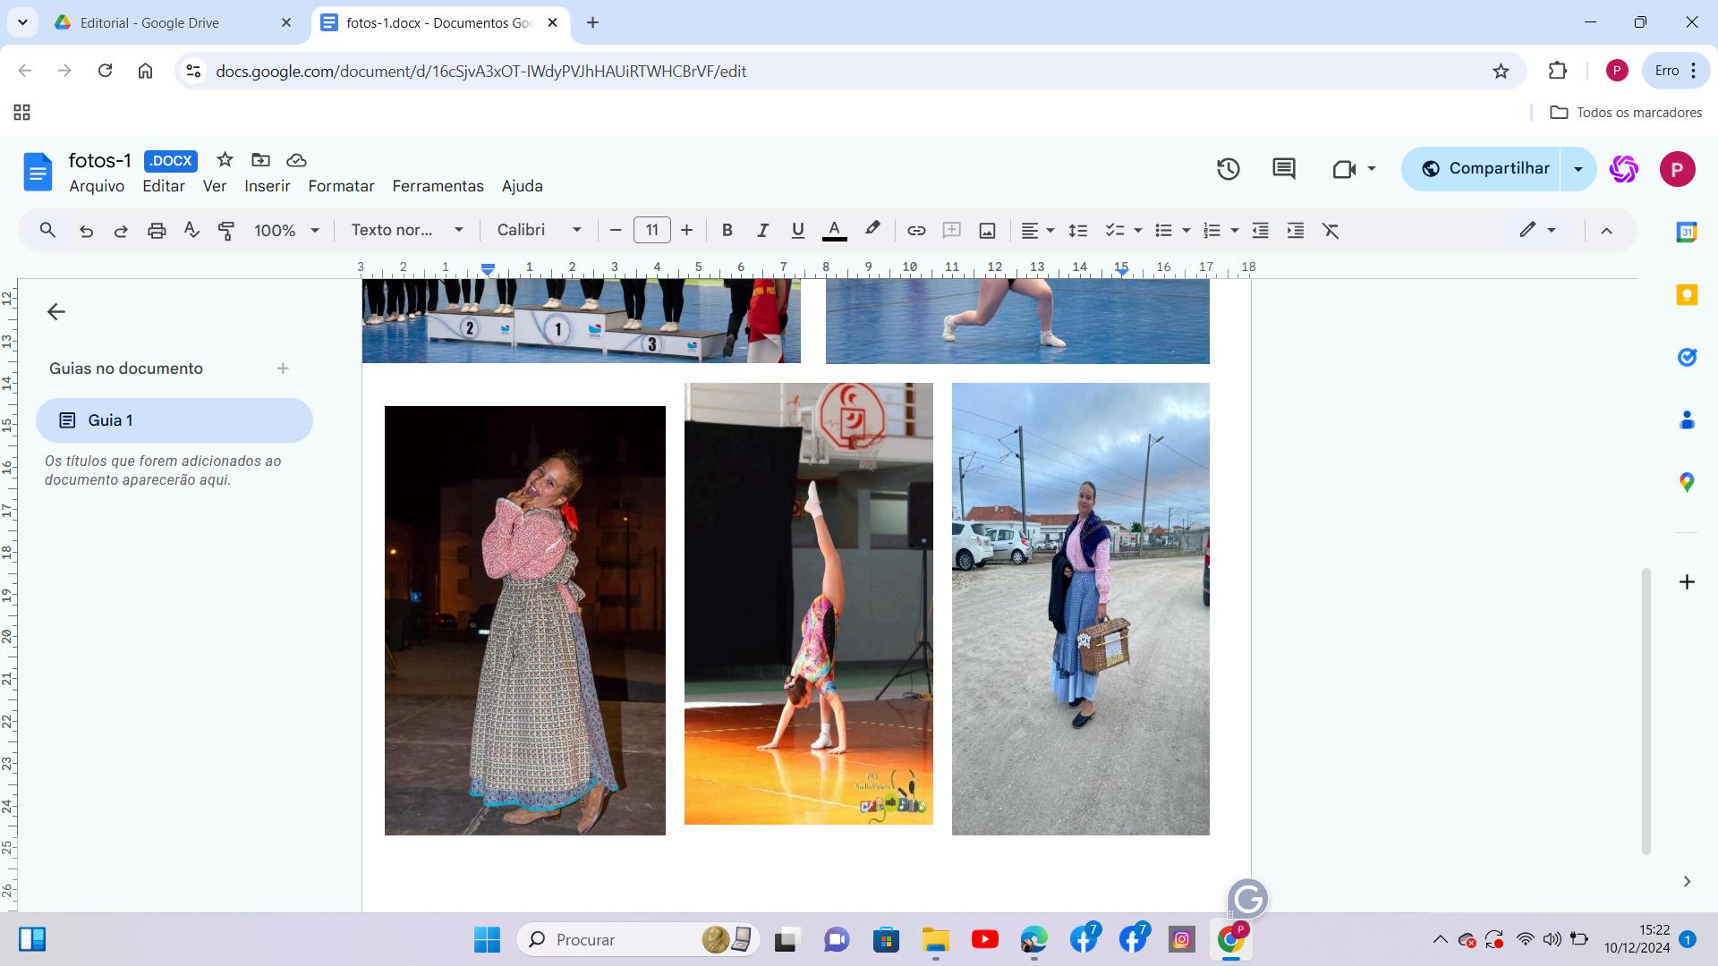The width and height of the screenshot is (1718, 966).
Task: Open the Calibri font dropdown
Action: coord(539,231)
